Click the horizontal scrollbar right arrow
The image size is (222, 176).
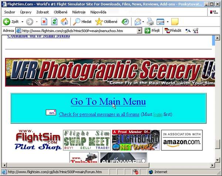tap(212, 165)
